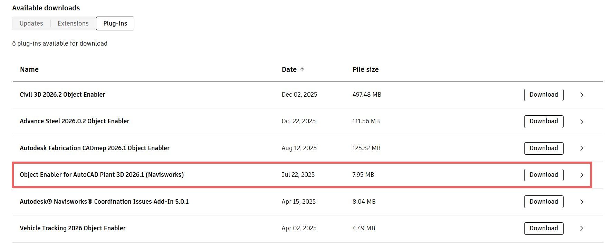Select the Apr 15, 2025 date cell
Image resolution: width=605 pixels, height=251 pixels.
click(299, 202)
